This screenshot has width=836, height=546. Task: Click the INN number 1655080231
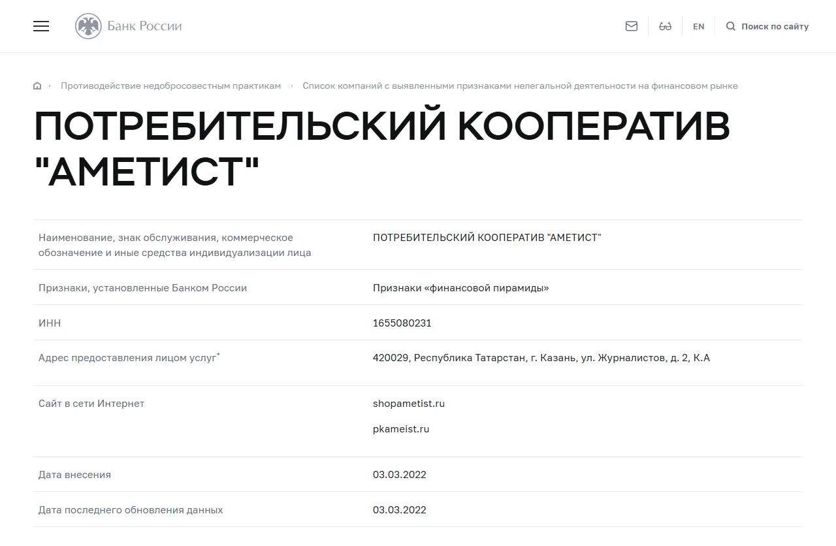[402, 323]
